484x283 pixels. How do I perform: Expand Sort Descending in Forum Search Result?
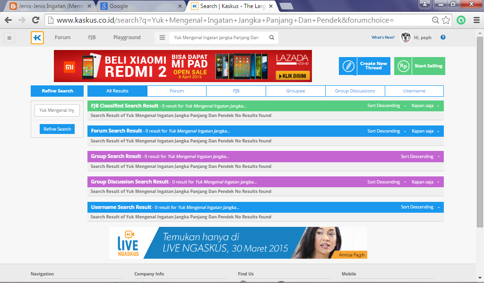(x=387, y=131)
